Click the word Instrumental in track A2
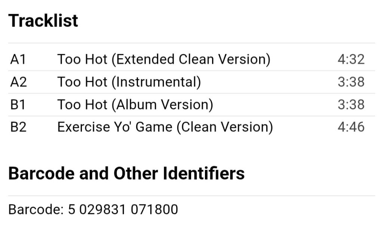The width and height of the screenshot is (383, 229). (x=156, y=82)
